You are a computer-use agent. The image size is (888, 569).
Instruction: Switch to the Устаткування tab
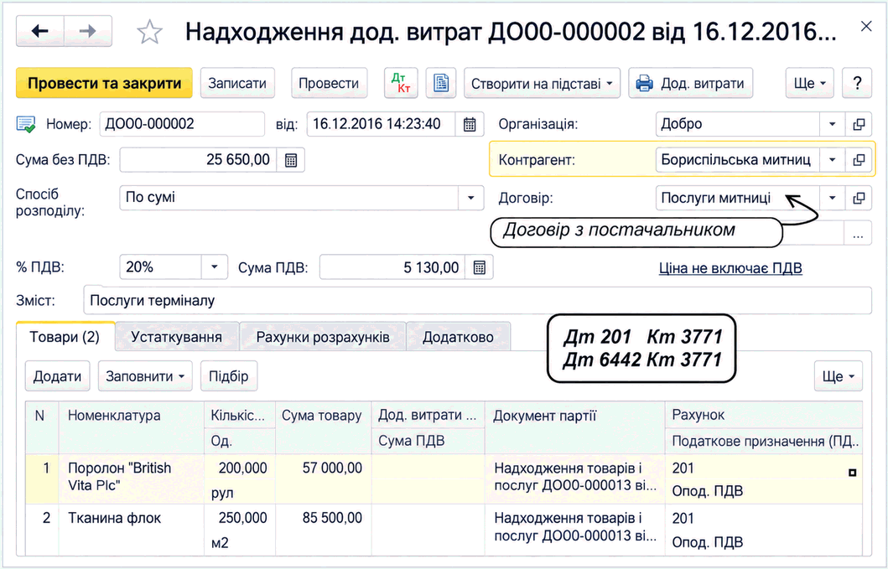click(x=176, y=337)
